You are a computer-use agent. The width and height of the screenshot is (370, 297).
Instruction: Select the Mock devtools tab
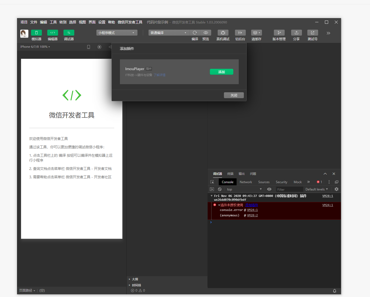tap(298, 182)
